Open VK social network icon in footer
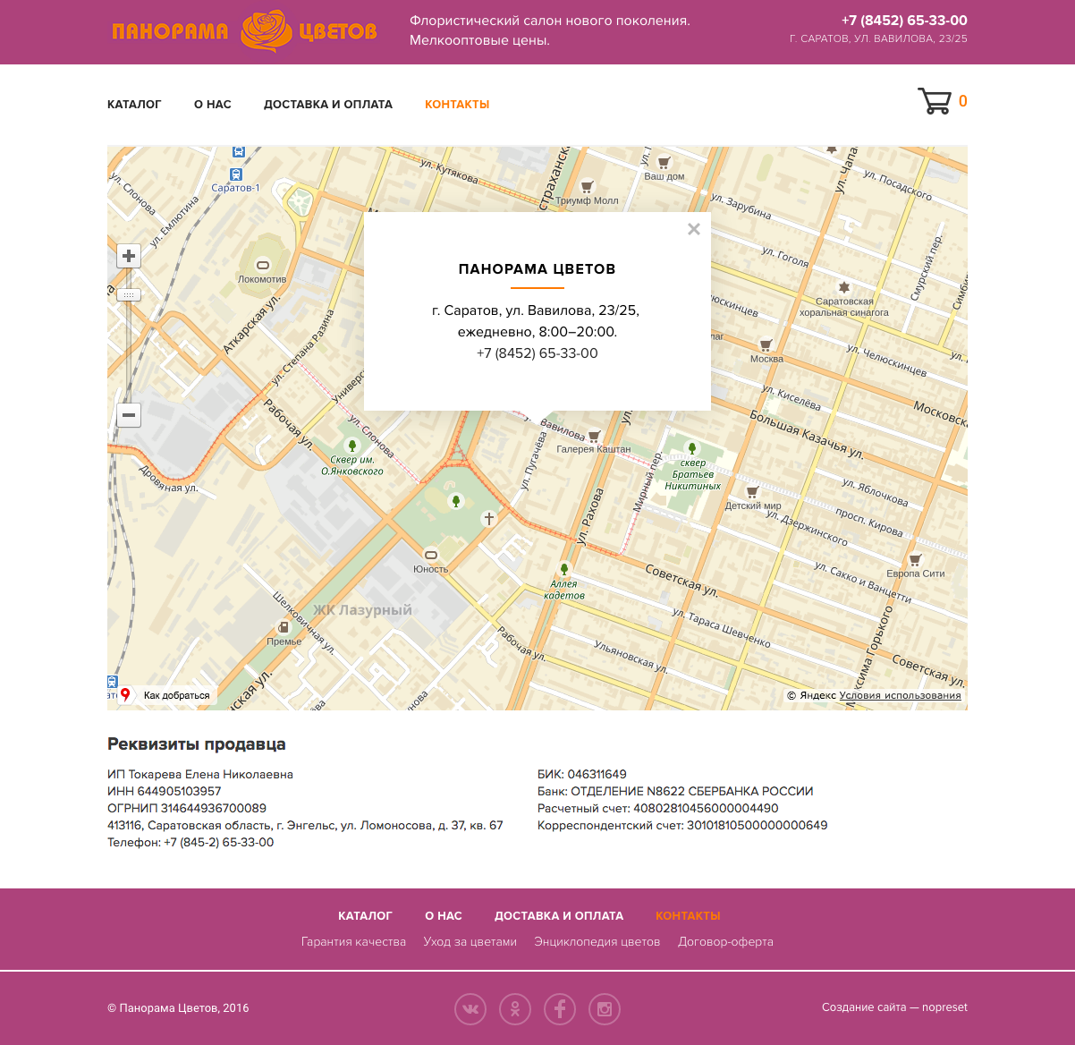The image size is (1075, 1045). pyautogui.click(x=470, y=1009)
